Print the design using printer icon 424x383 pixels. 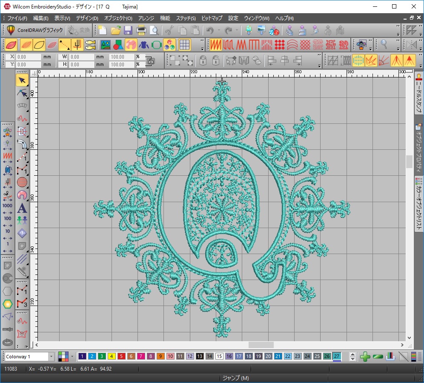[x=141, y=30]
